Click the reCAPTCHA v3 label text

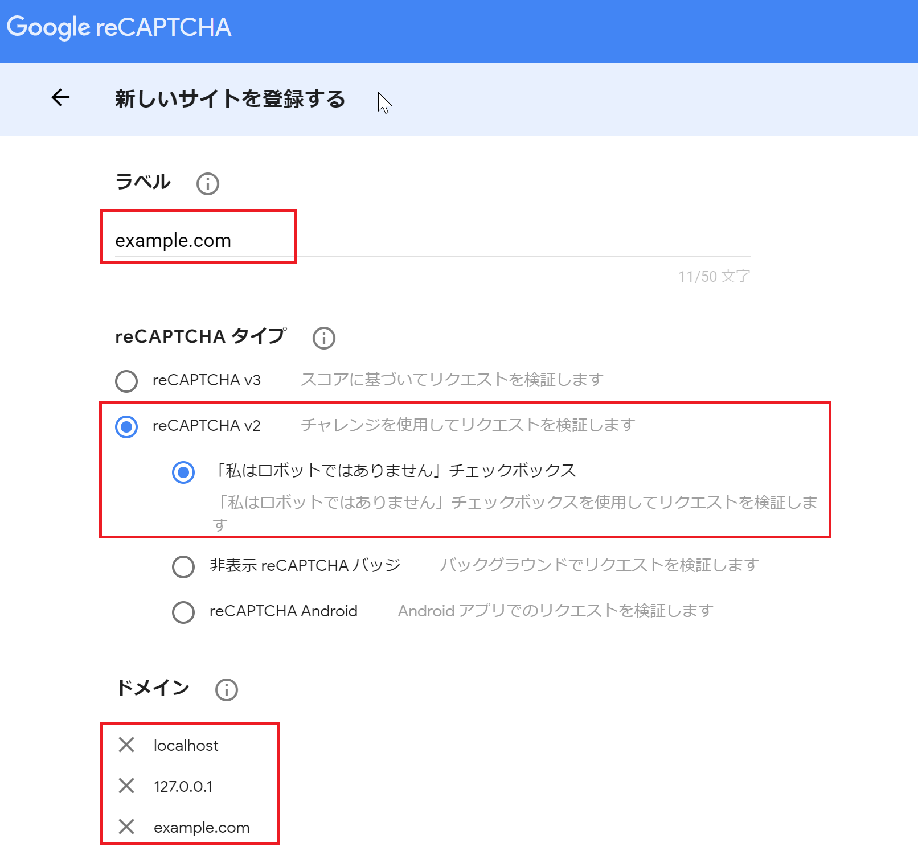[x=206, y=380]
